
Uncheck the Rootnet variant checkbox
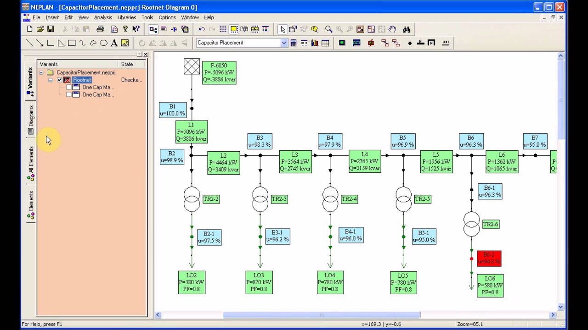[x=60, y=80]
